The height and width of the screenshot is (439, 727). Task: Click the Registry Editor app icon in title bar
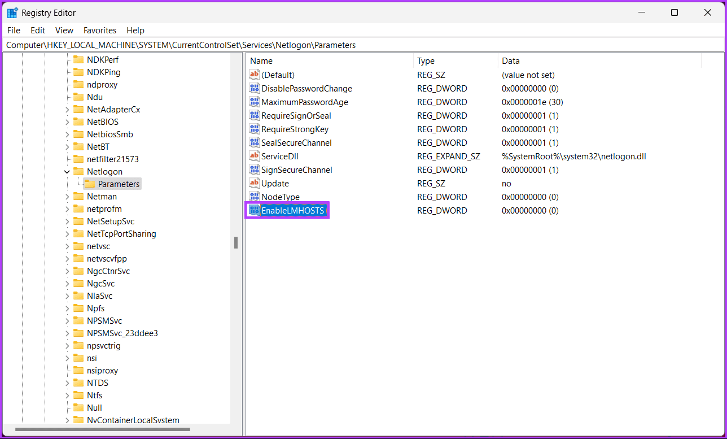12,12
